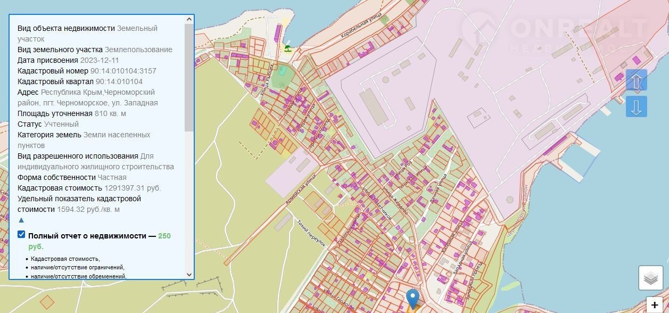Click the cadastral quarter 90:14:010104 value

tap(119, 81)
